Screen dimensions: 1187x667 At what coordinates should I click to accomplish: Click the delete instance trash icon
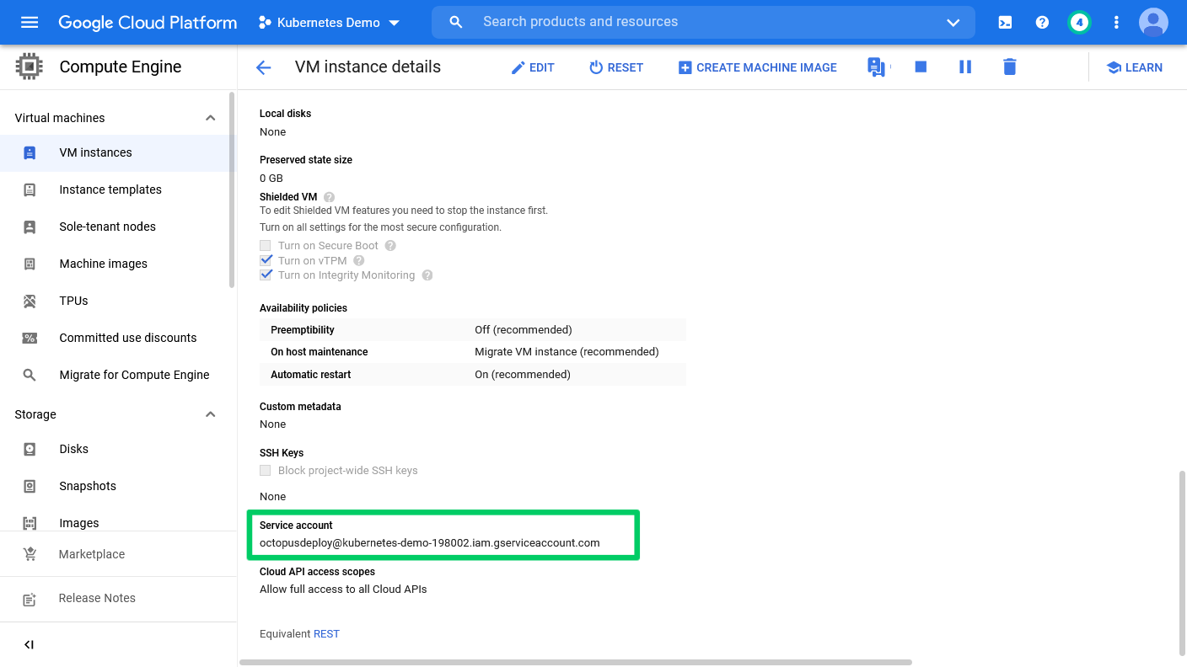(1010, 67)
